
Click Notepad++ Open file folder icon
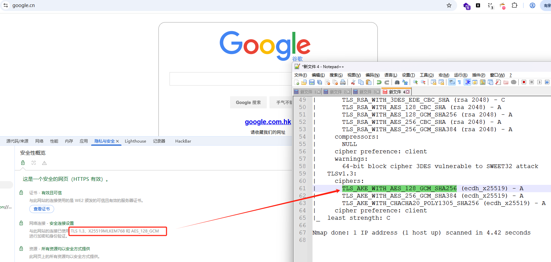304,82
